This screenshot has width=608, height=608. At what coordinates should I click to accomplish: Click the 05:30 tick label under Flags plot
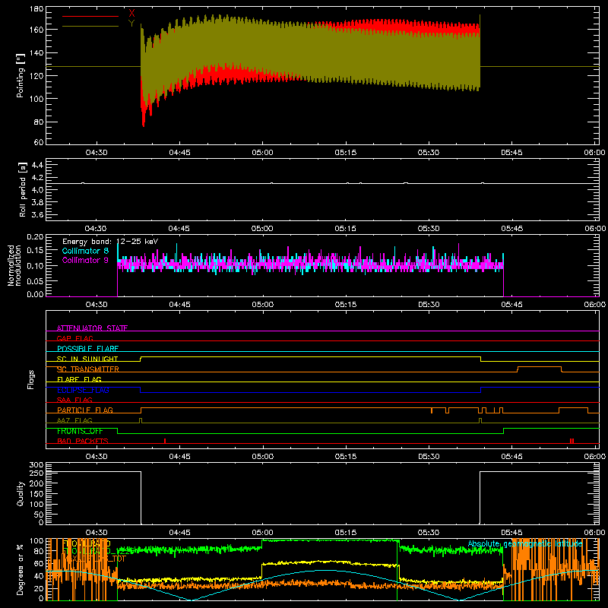(x=429, y=457)
